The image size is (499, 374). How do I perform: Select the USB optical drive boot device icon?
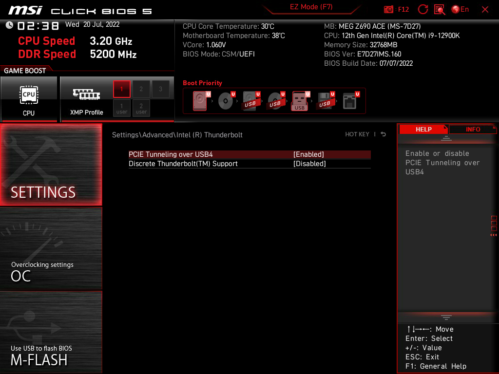(276, 101)
